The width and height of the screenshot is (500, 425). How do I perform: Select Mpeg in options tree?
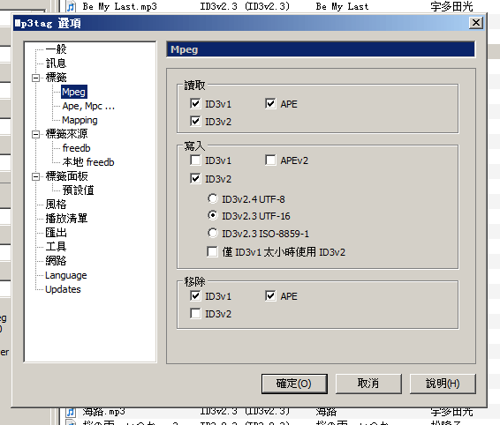point(73,92)
